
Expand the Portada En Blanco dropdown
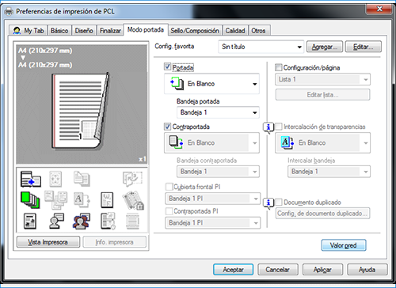211,84
